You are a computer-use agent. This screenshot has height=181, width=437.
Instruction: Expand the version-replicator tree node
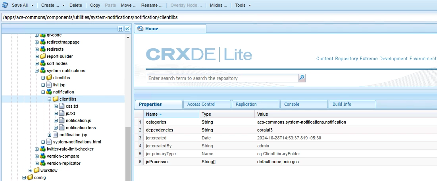pyautogui.click(x=37, y=163)
